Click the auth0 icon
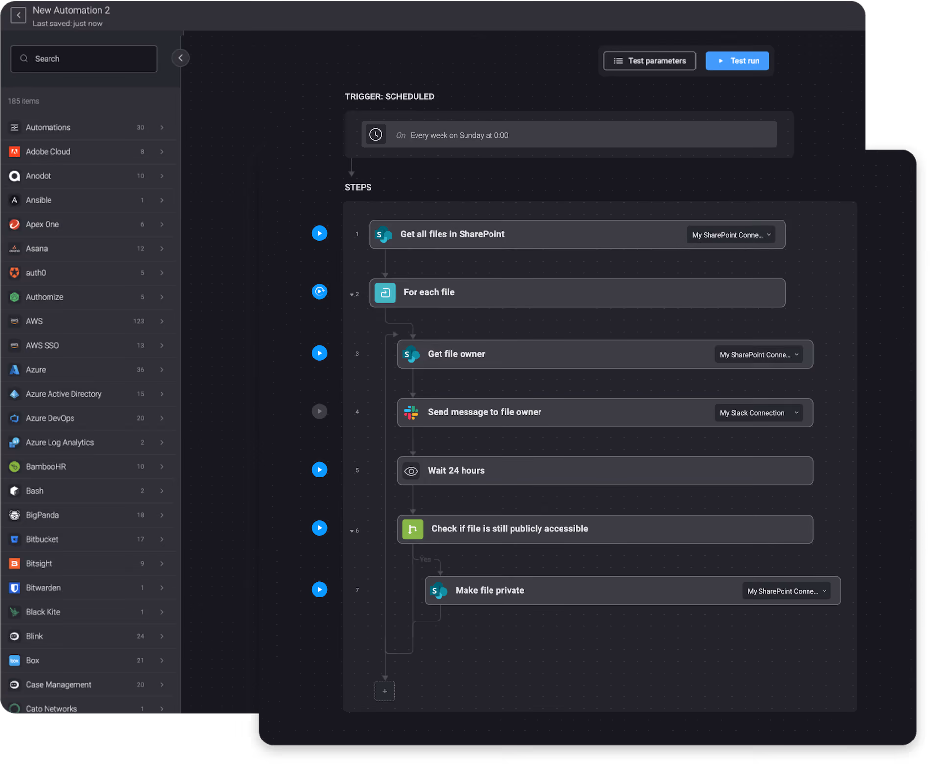 (x=15, y=273)
